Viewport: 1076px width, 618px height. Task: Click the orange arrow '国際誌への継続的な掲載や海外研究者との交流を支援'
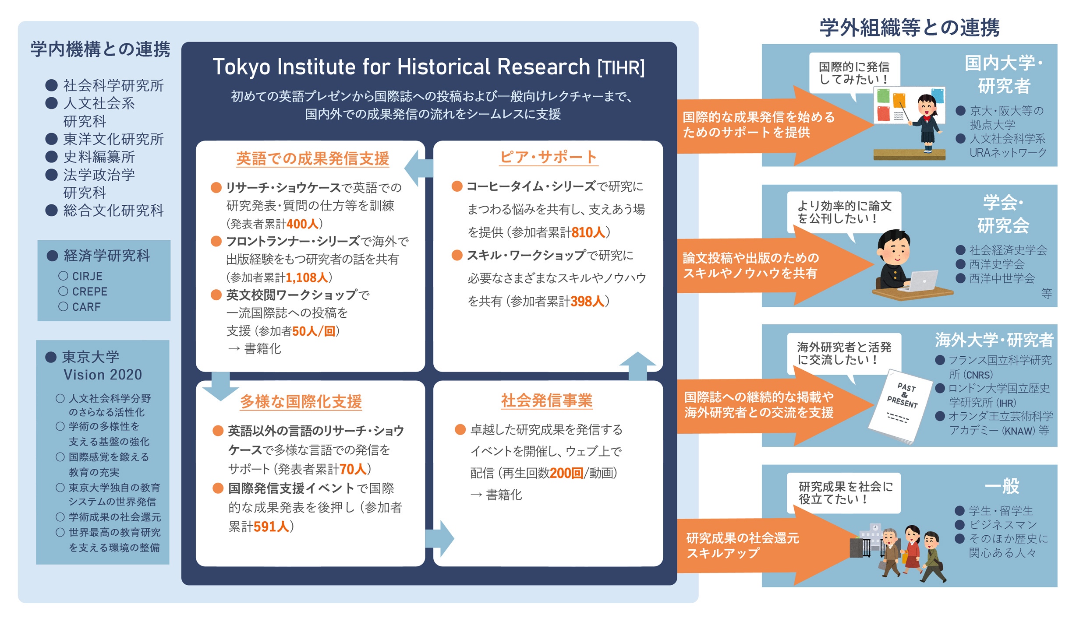775,405
